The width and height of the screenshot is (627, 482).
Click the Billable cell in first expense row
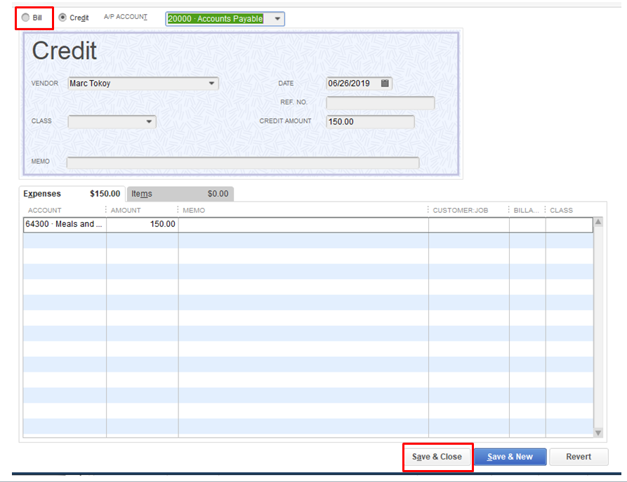click(x=527, y=224)
